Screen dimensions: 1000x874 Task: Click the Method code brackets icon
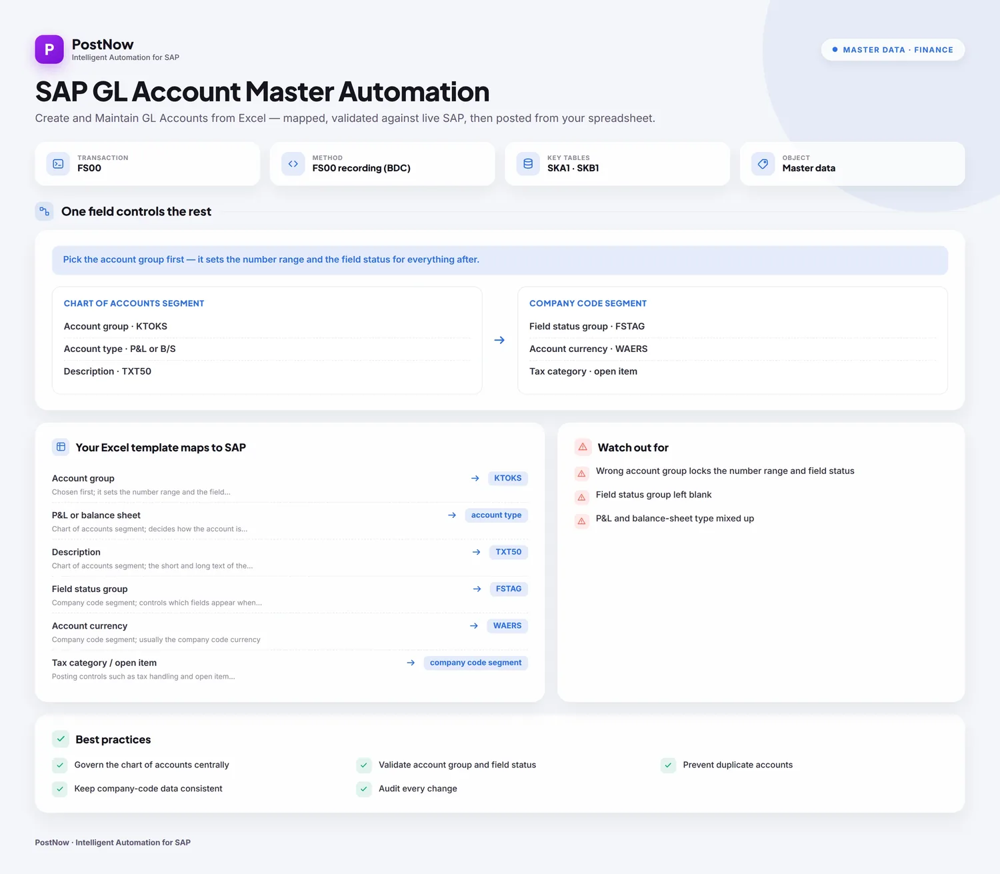pyautogui.click(x=293, y=163)
